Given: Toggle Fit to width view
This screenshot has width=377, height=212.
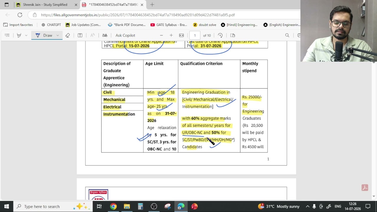Looking at the screenshot, I should pyautogui.click(x=181, y=35).
